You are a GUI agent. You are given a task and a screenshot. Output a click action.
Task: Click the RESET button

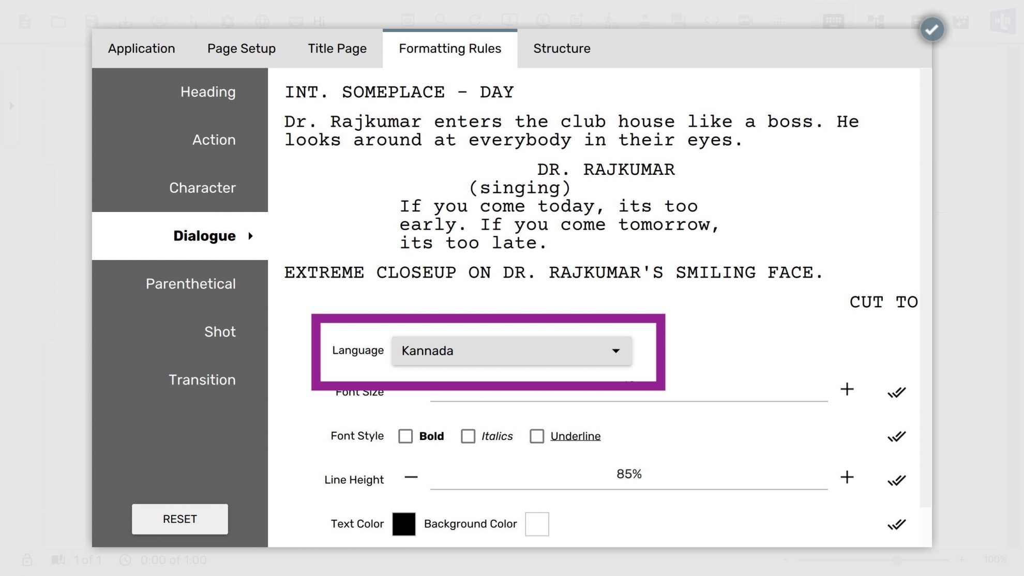[x=179, y=519]
